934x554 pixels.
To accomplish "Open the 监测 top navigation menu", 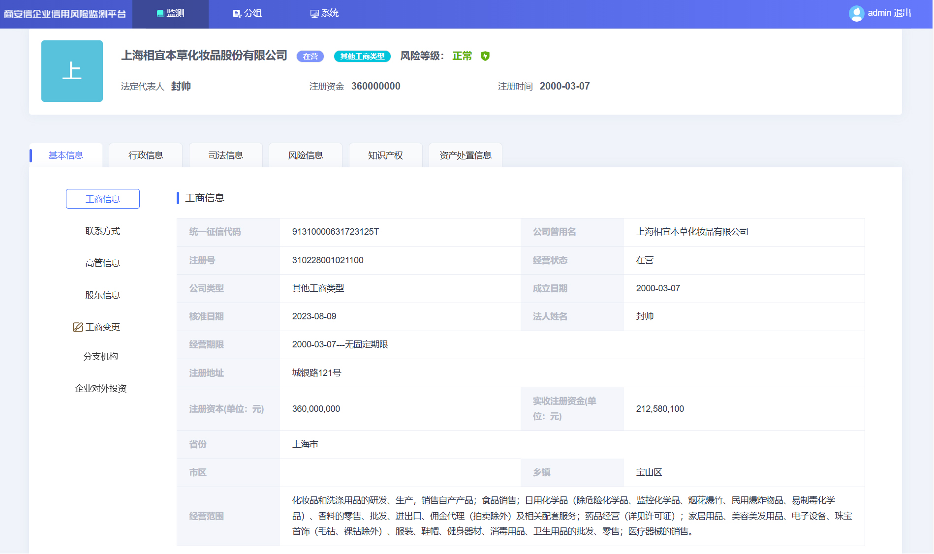I will click(170, 14).
